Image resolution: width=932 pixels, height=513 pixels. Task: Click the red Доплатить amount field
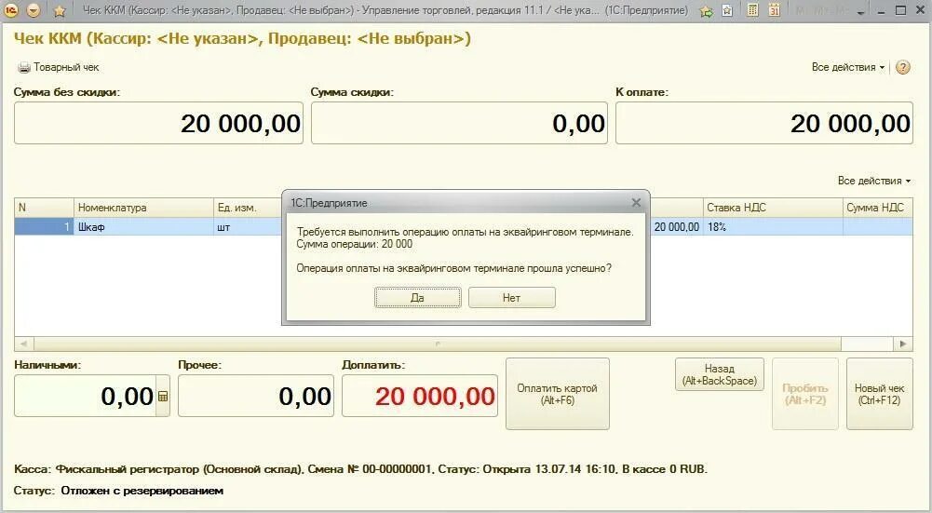pyautogui.click(x=420, y=396)
